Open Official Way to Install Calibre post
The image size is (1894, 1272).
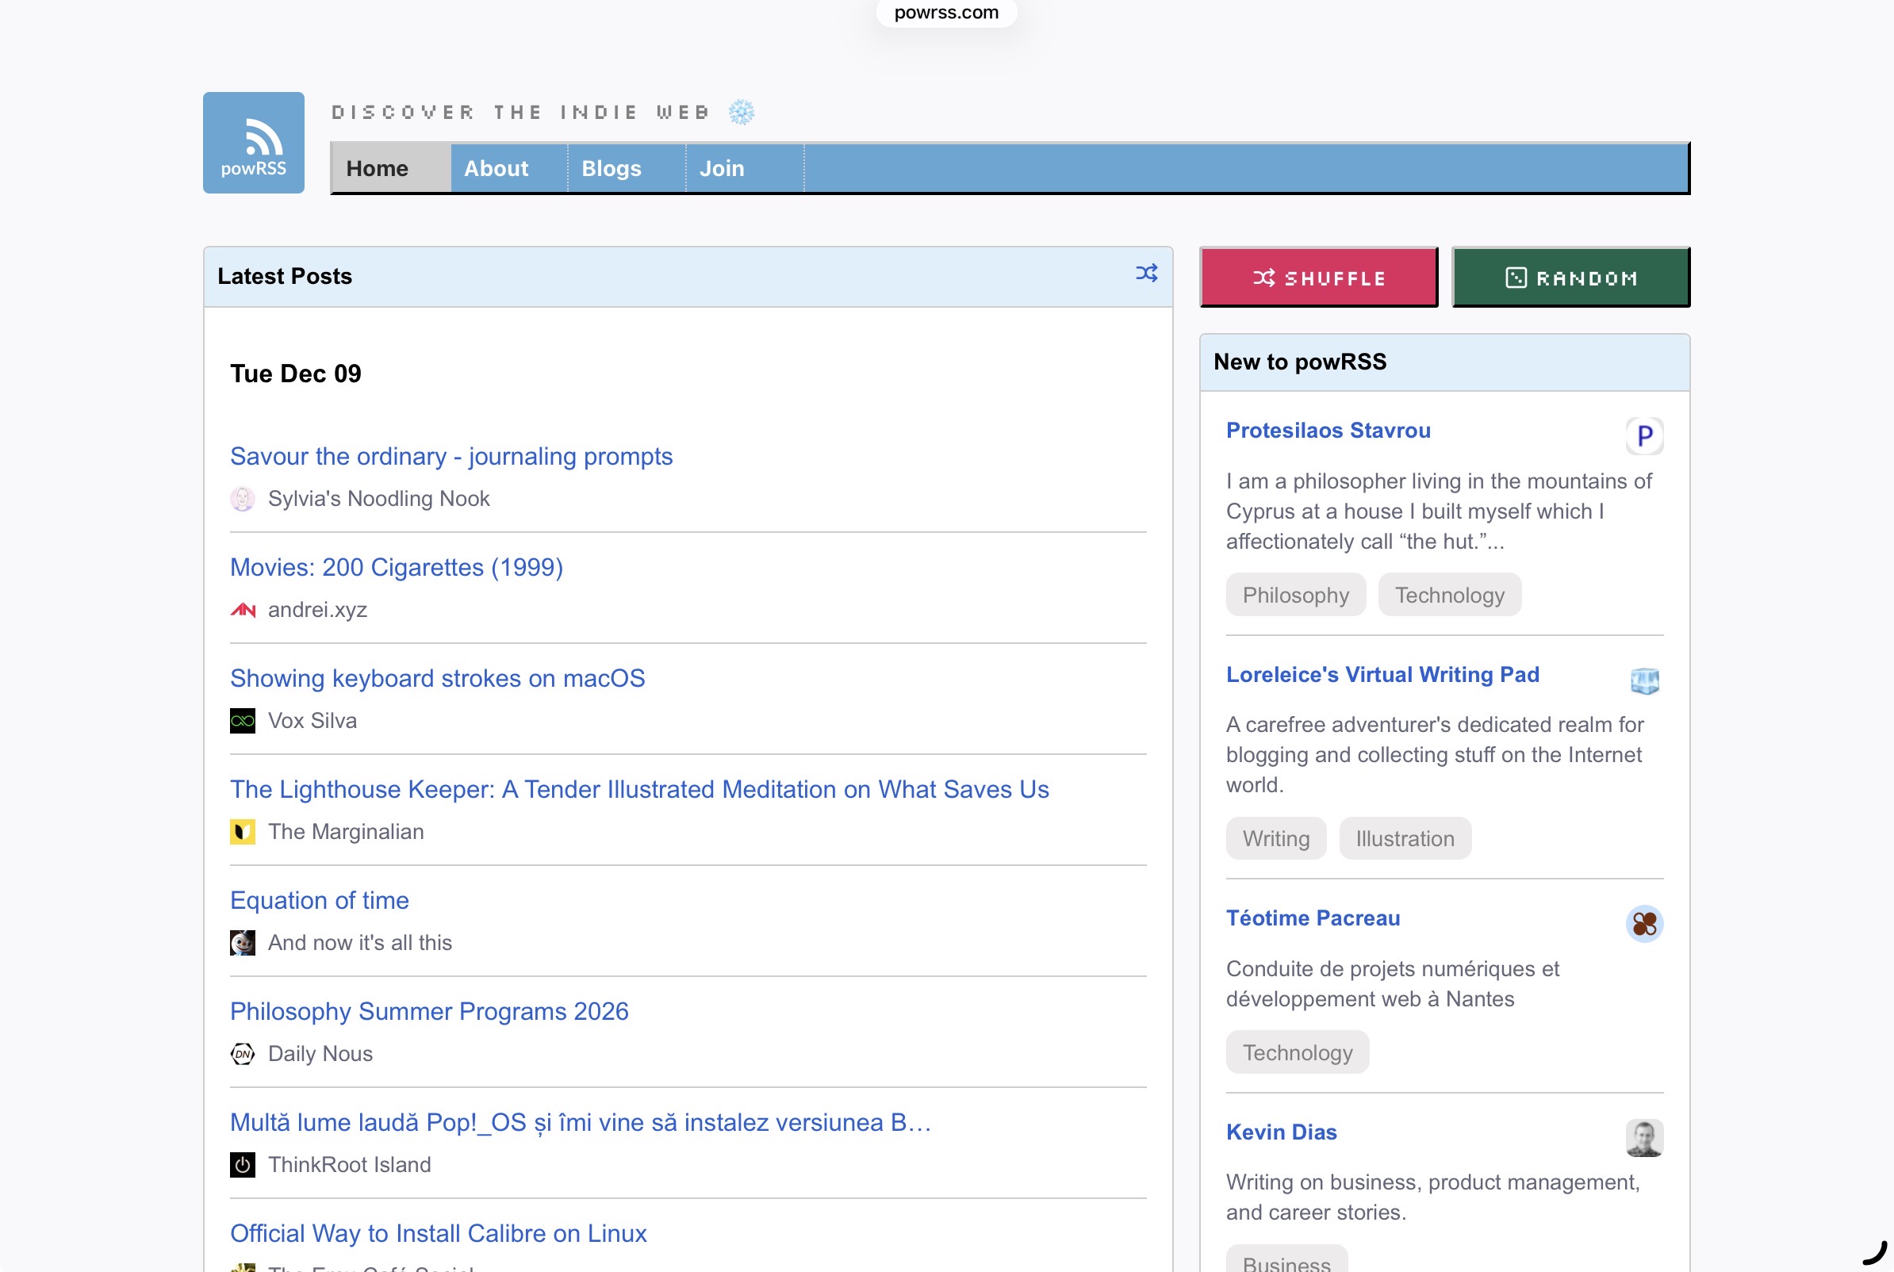438,1234
